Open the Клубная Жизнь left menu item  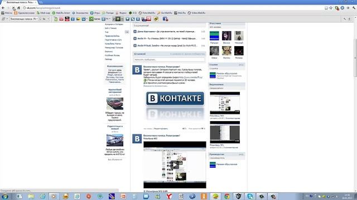pyautogui.click(x=112, y=56)
